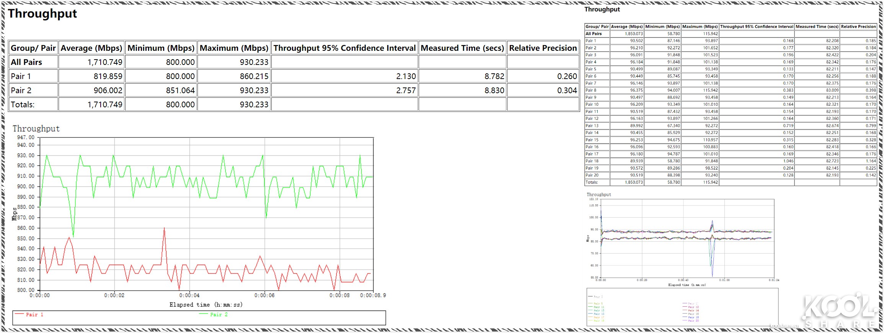Viewport: 884px width, 333px height.
Task: Click Pair 2 average value 906.002
Action: coord(108,91)
